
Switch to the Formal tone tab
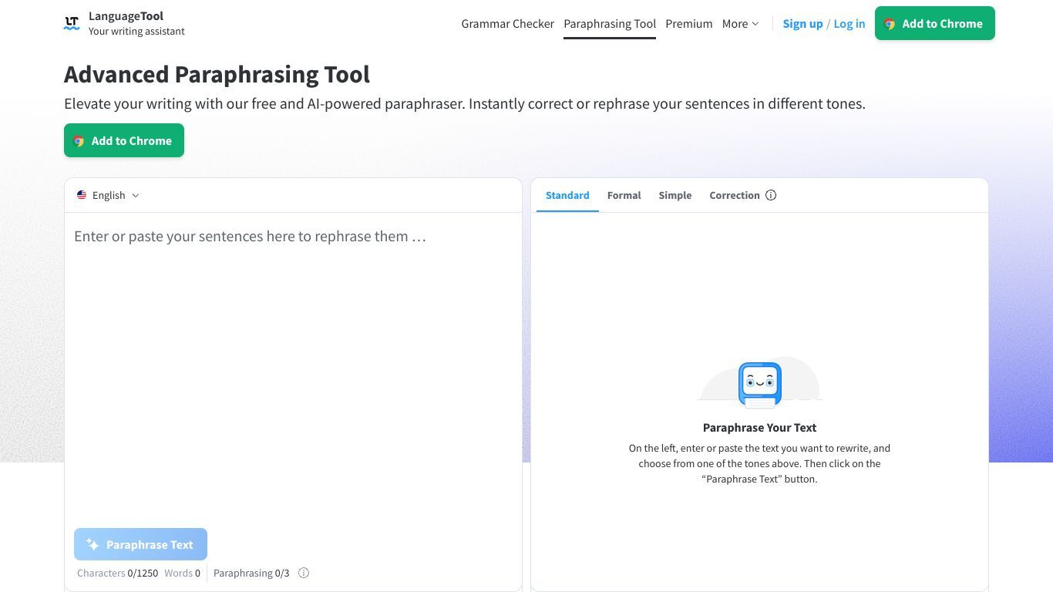point(624,195)
